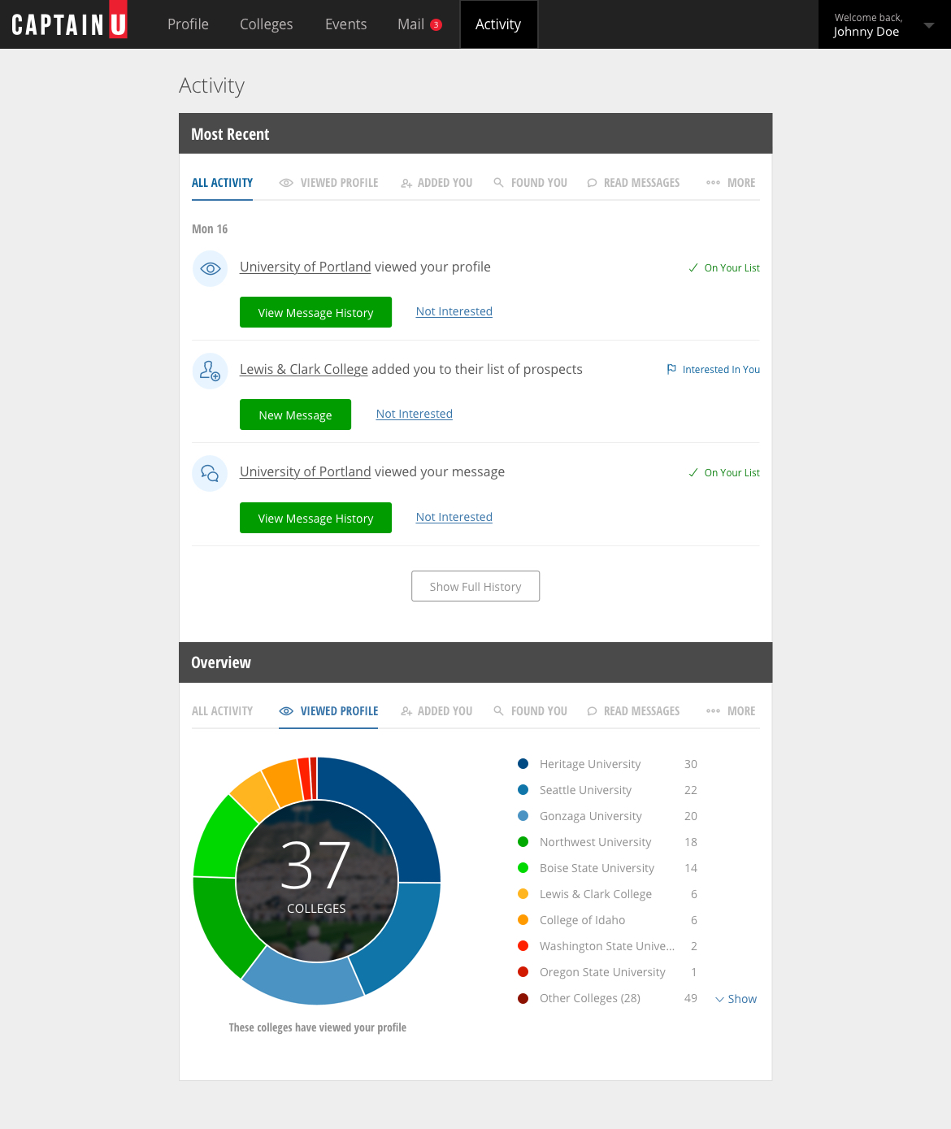951x1129 pixels.
Task: Click the Washington State University red legend dot
Action: click(523, 945)
